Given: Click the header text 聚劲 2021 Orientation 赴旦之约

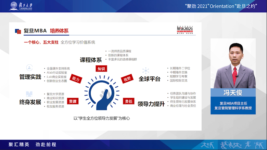Looking at the screenshot, I should (x=221, y=6).
